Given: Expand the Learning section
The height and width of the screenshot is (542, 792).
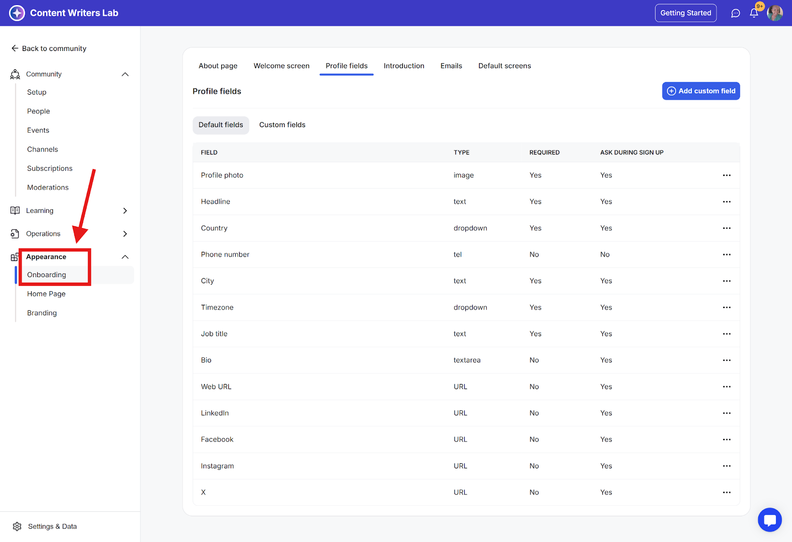Looking at the screenshot, I should (x=125, y=211).
